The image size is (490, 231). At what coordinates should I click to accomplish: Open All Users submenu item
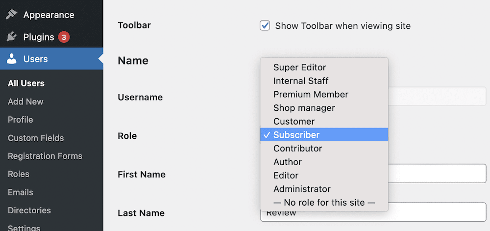pyautogui.click(x=26, y=84)
